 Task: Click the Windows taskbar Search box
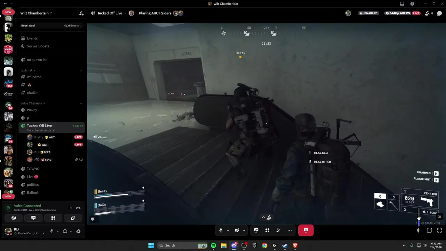pos(182,245)
